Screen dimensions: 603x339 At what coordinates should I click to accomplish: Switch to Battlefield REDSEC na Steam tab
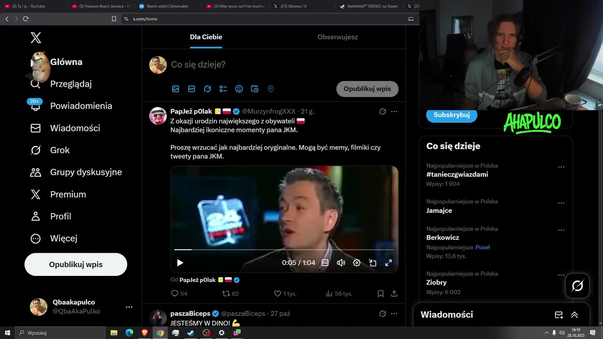[x=369, y=6]
